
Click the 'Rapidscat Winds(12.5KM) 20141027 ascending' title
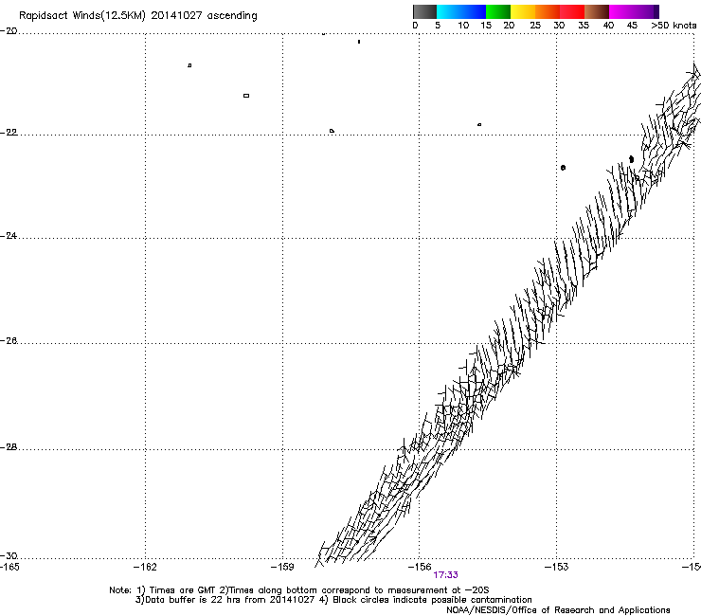click(x=138, y=16)
